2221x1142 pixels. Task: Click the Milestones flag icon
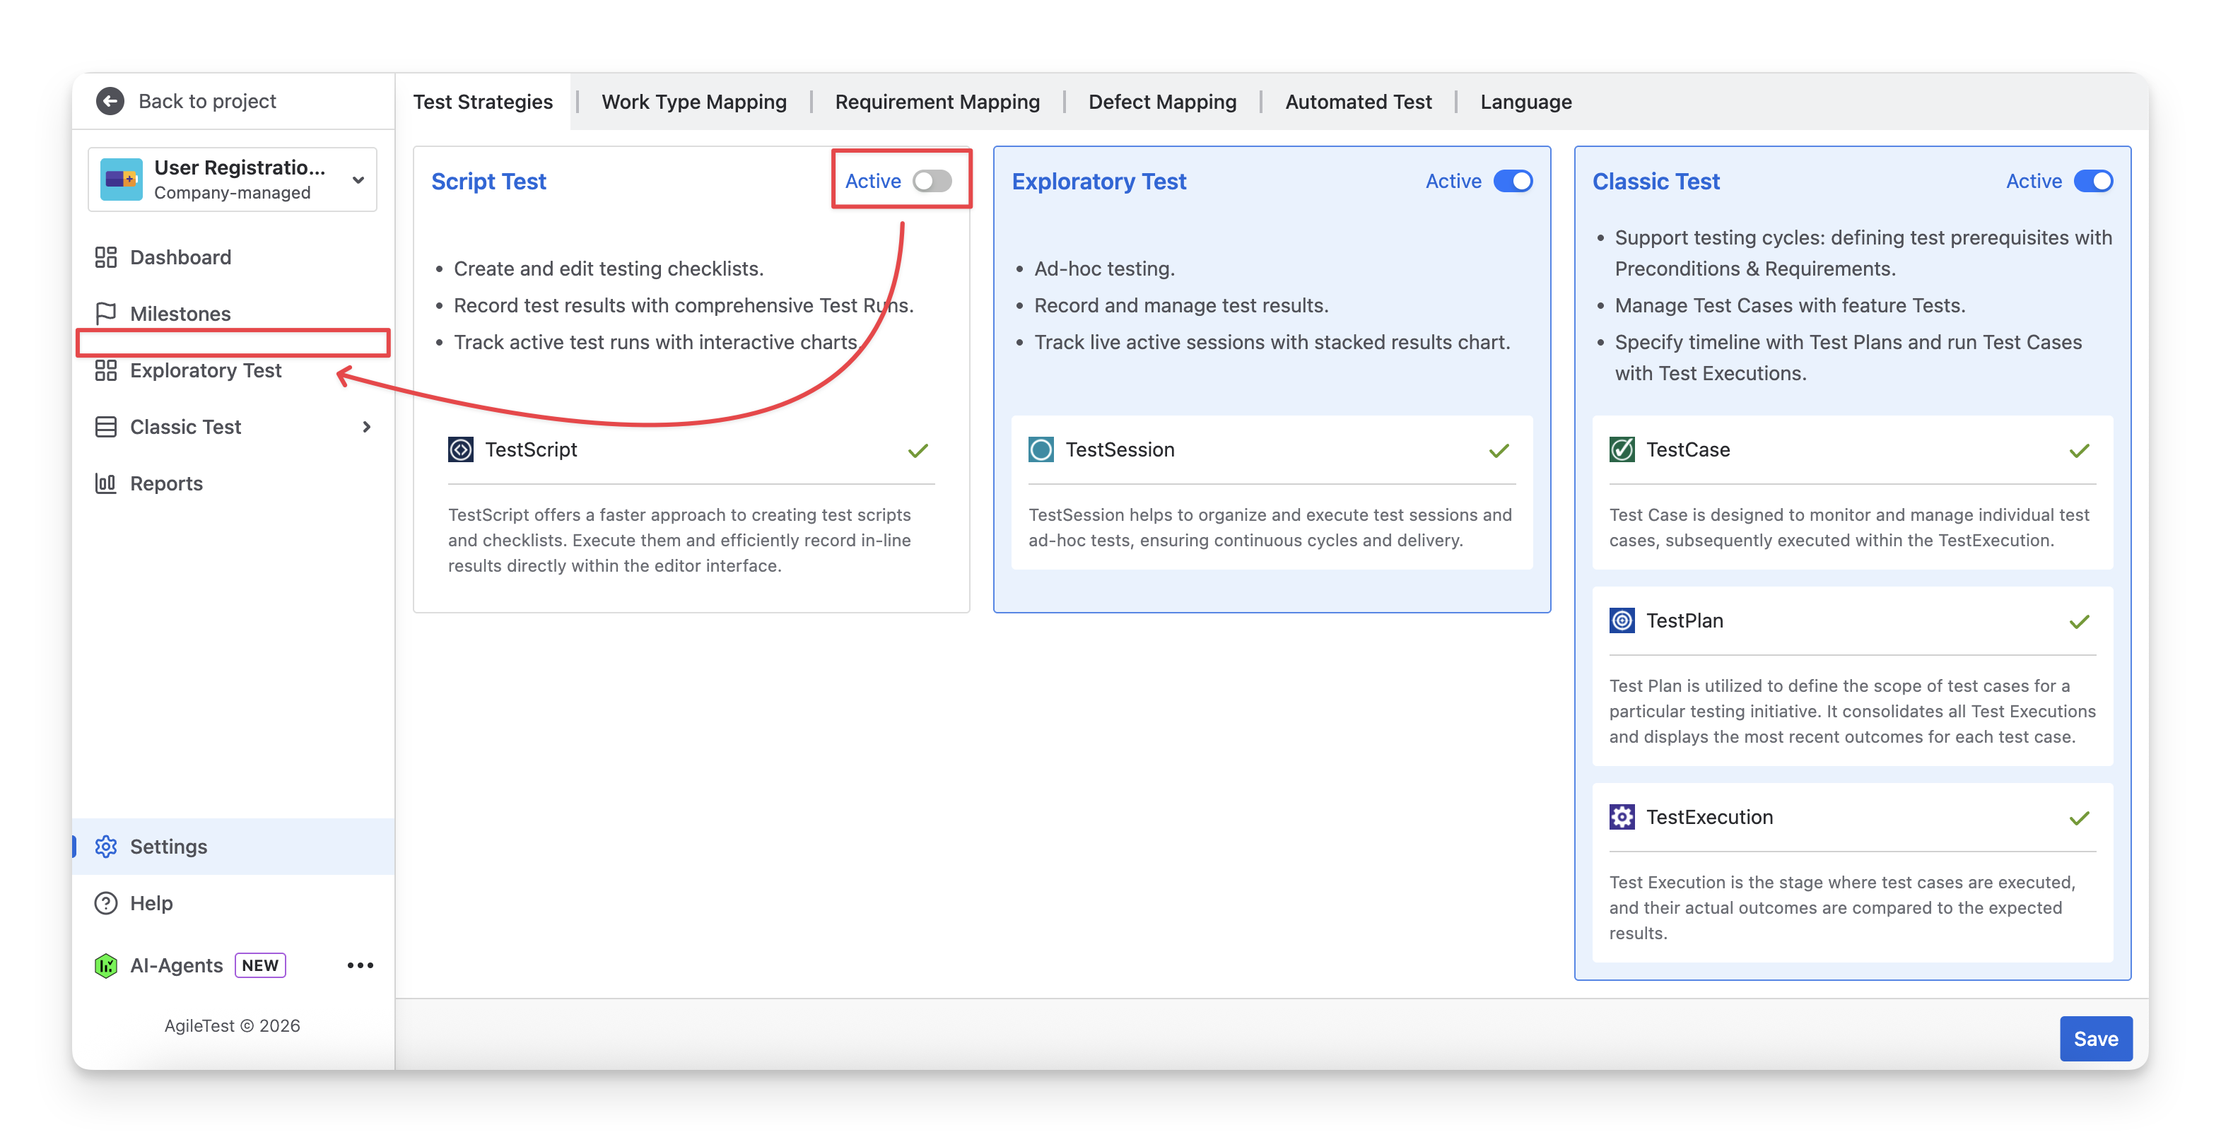[x=105, y=313]
